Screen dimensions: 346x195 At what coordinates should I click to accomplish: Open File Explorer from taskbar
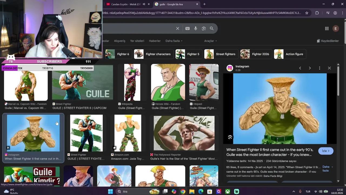click(192, 191)
